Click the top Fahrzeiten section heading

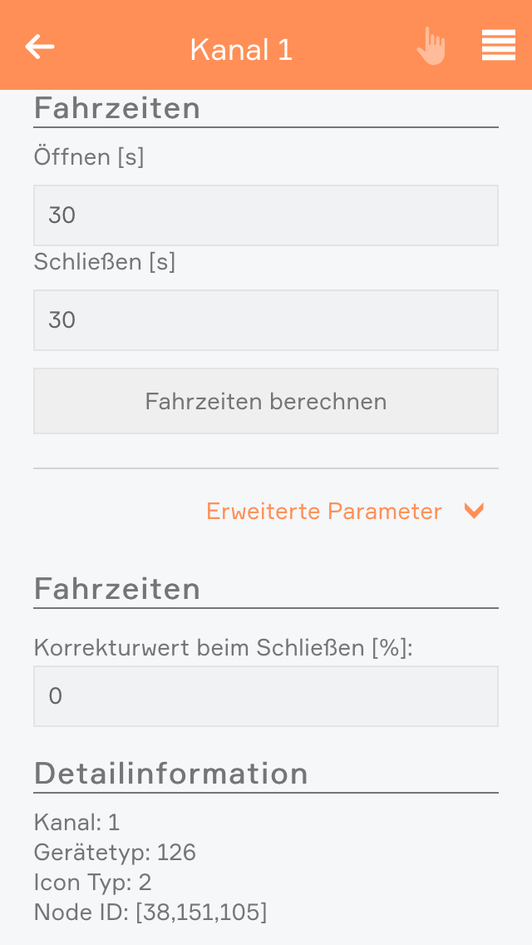(x=117, y=109)
